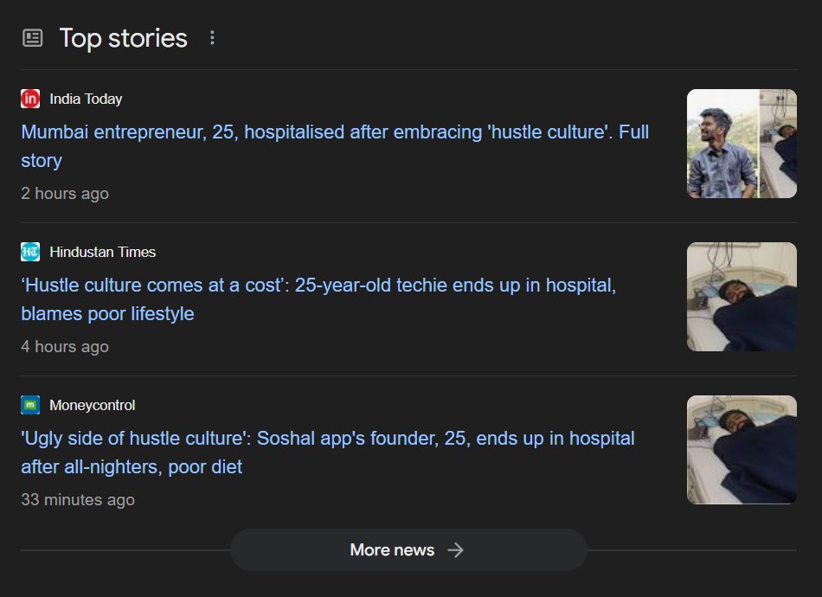Click the '33 minutes ago' timestamp

click(78, 499)
